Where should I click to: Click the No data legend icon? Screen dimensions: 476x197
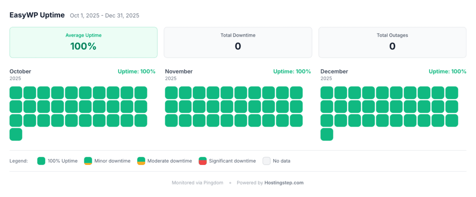(x=266, y=161)
